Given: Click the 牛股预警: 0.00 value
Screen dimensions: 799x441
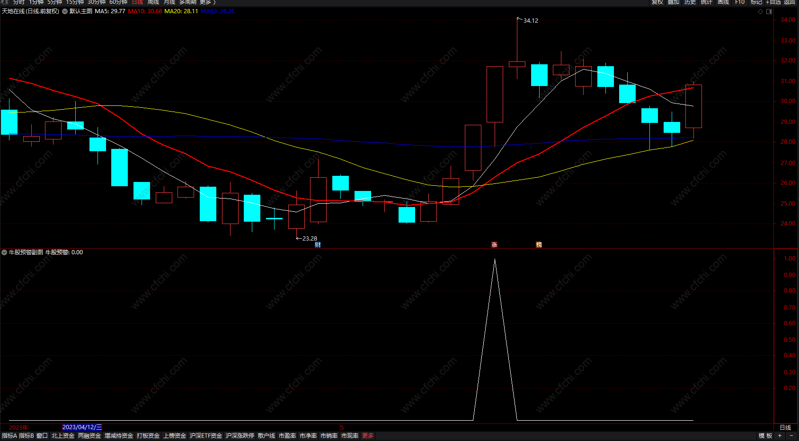Looking at the screenshot, I should (64, 252).
